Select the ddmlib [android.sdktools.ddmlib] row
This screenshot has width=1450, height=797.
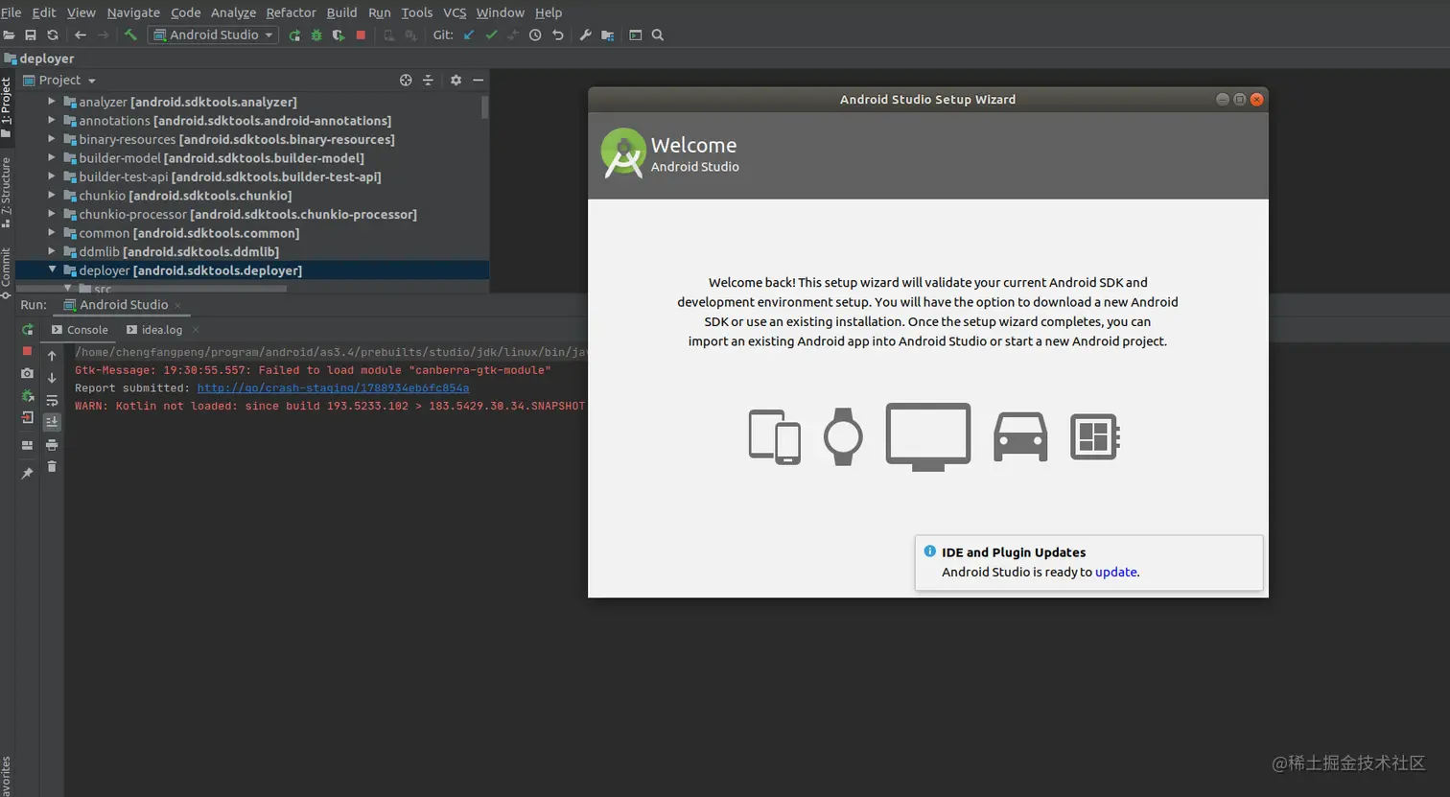(x=252, y=251)
